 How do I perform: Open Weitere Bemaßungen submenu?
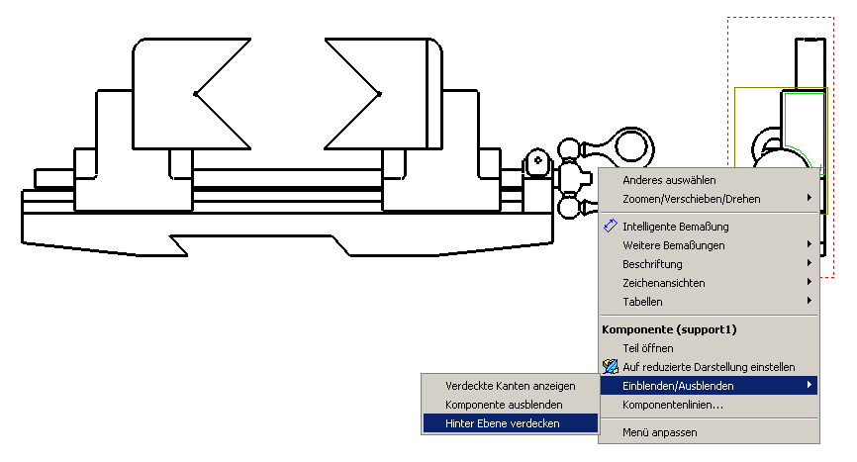click(x=709, y=245)
